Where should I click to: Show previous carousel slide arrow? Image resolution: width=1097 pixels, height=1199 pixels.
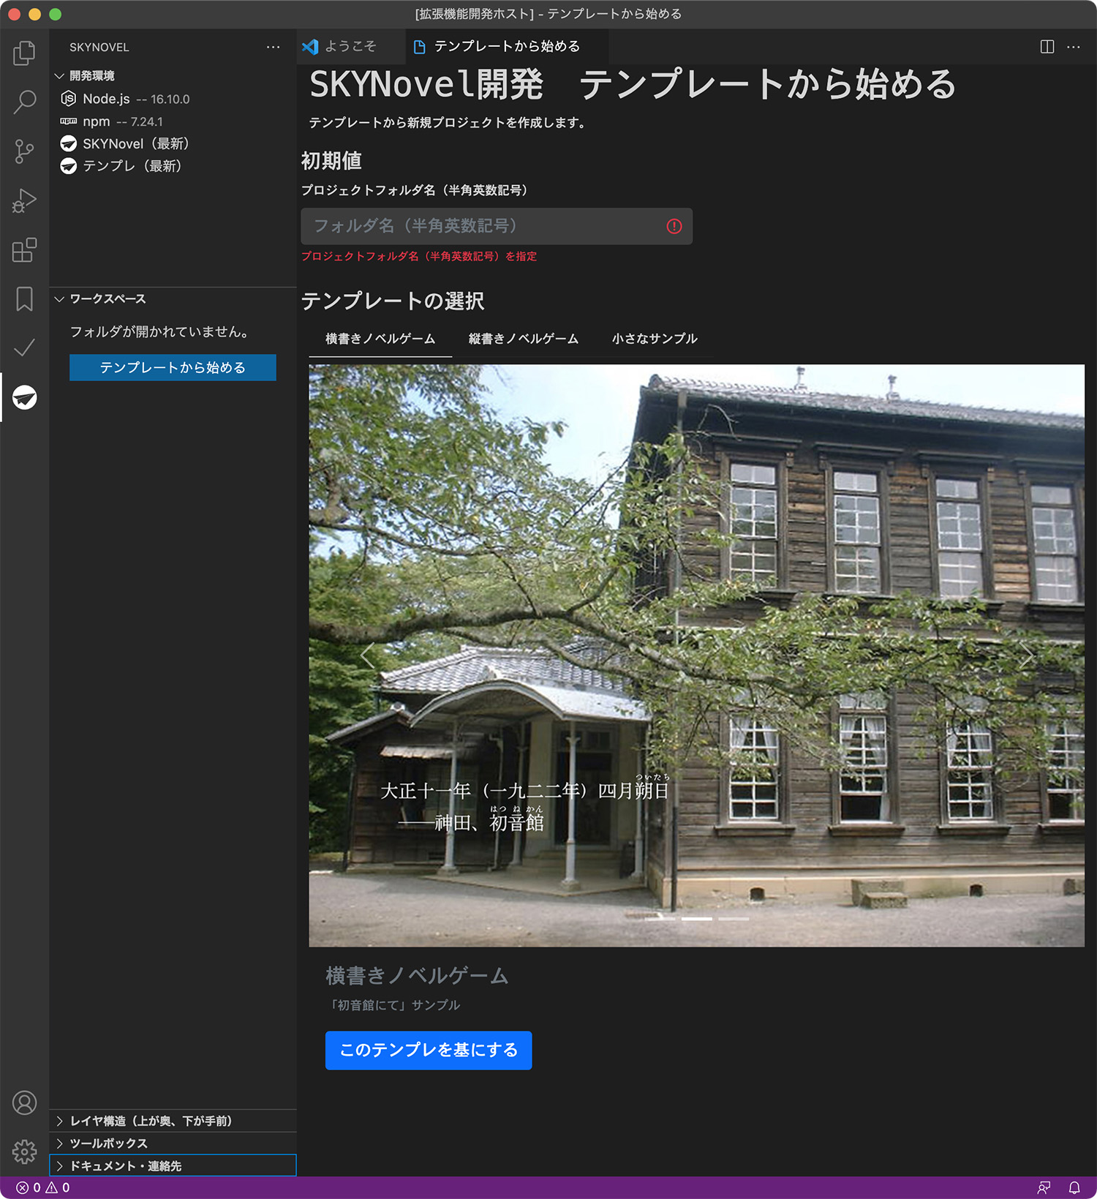point(367,655)
